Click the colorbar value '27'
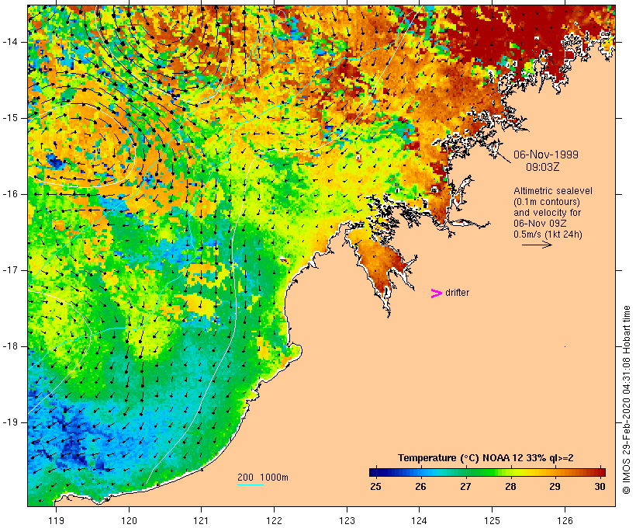636x528 pixels. tap(465, 486)
